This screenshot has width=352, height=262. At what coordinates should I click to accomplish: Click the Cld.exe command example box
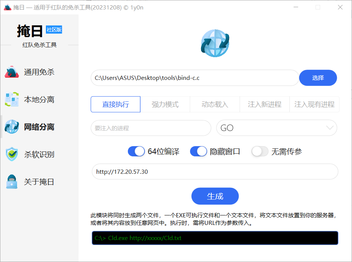(215, 238)
